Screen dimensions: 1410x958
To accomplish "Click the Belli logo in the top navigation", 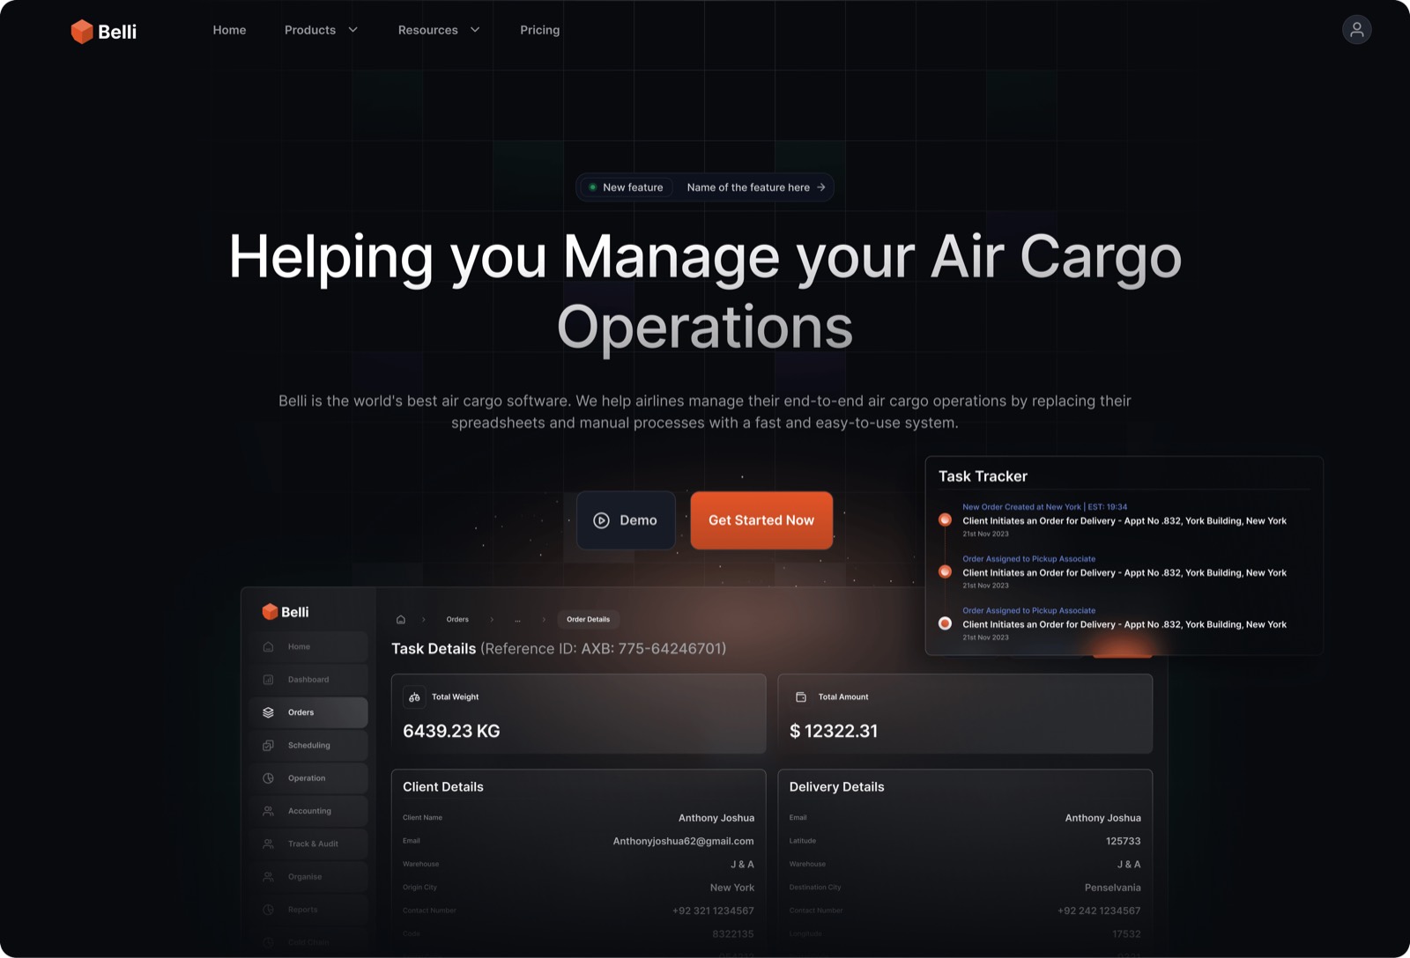I will (x=104, y=32).
